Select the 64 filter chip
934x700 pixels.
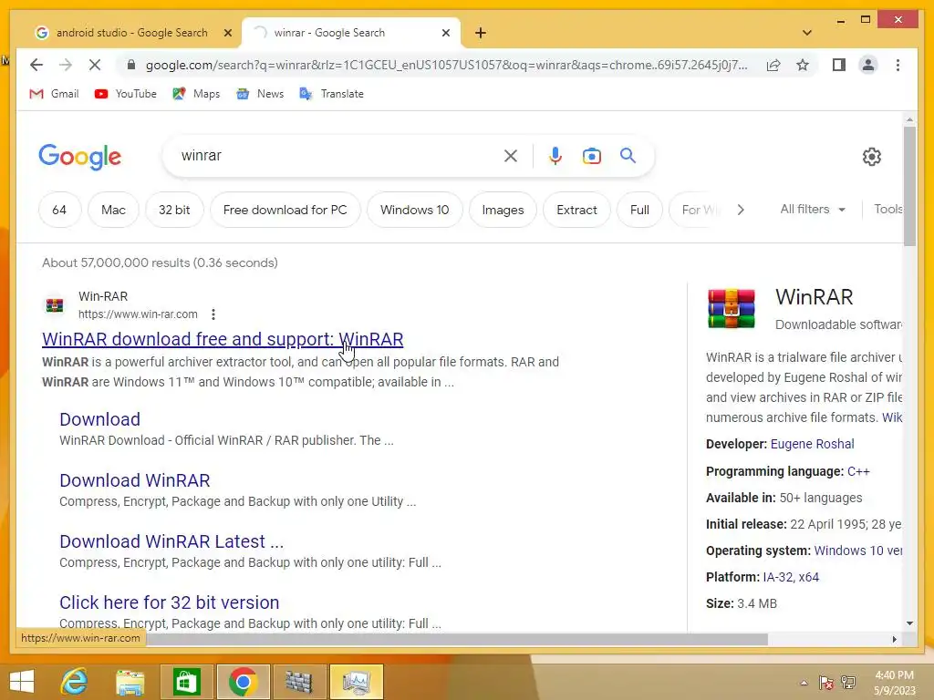click(x=59, y=210)
